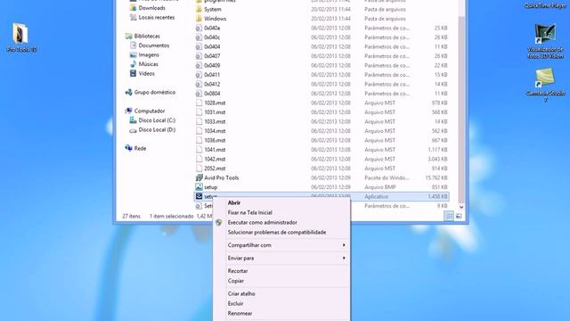Click the 1028.mst file icon
This screenshot has width=570, height=321.
coord(199,103)
